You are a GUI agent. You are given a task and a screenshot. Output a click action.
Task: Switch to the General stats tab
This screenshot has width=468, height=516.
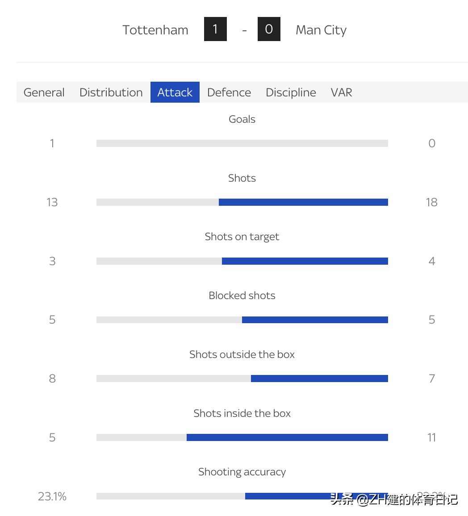[44, 92]
